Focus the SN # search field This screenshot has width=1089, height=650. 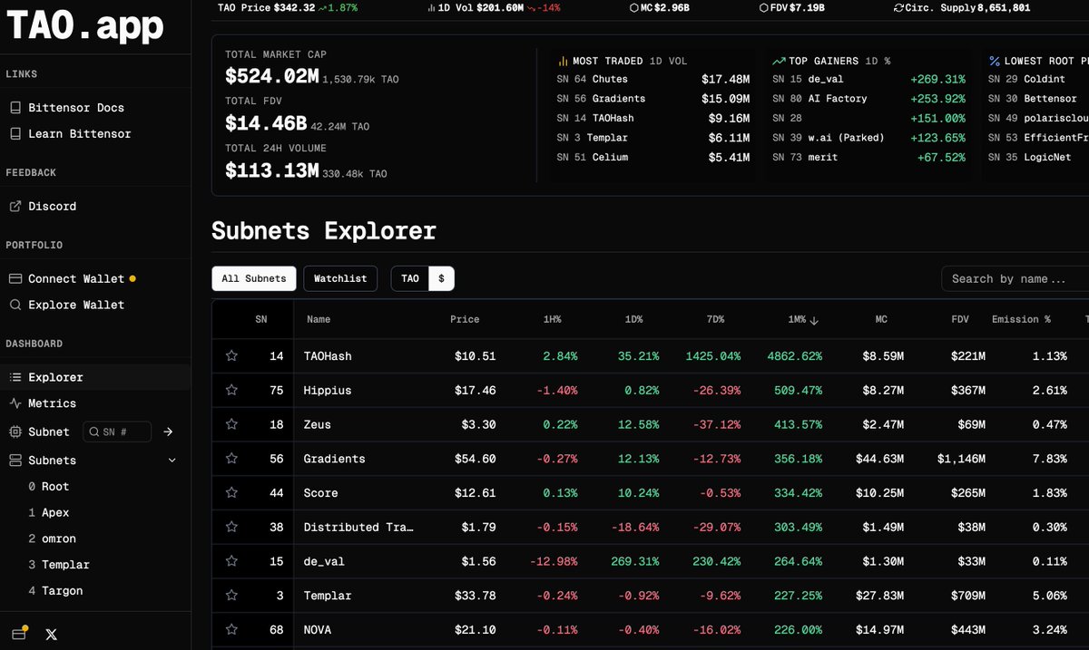(117, 432)
